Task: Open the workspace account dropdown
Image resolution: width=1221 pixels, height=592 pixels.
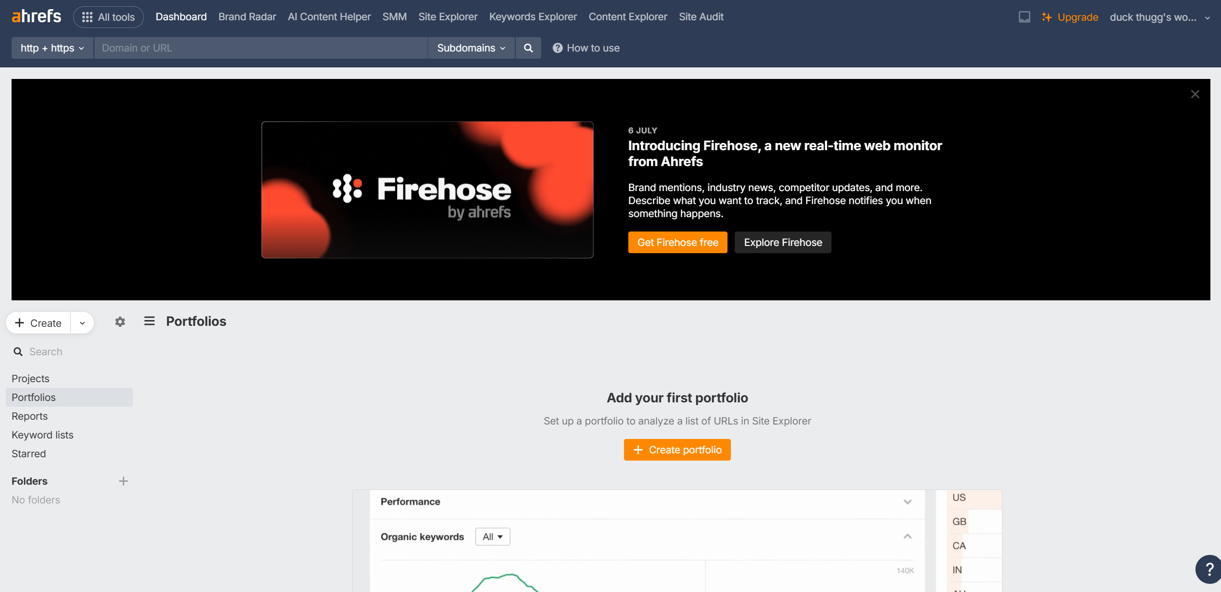Action: 1159,17
